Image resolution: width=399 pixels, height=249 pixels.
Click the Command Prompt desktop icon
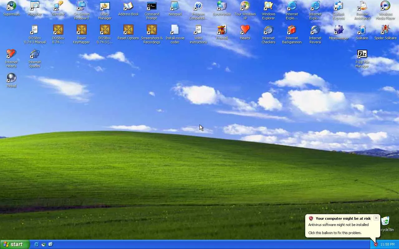coord(152,11)
